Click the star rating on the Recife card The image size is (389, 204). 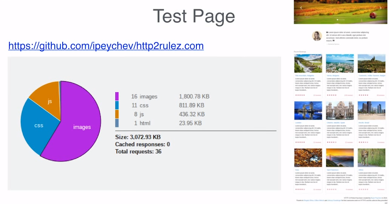[x=364, y=142]
